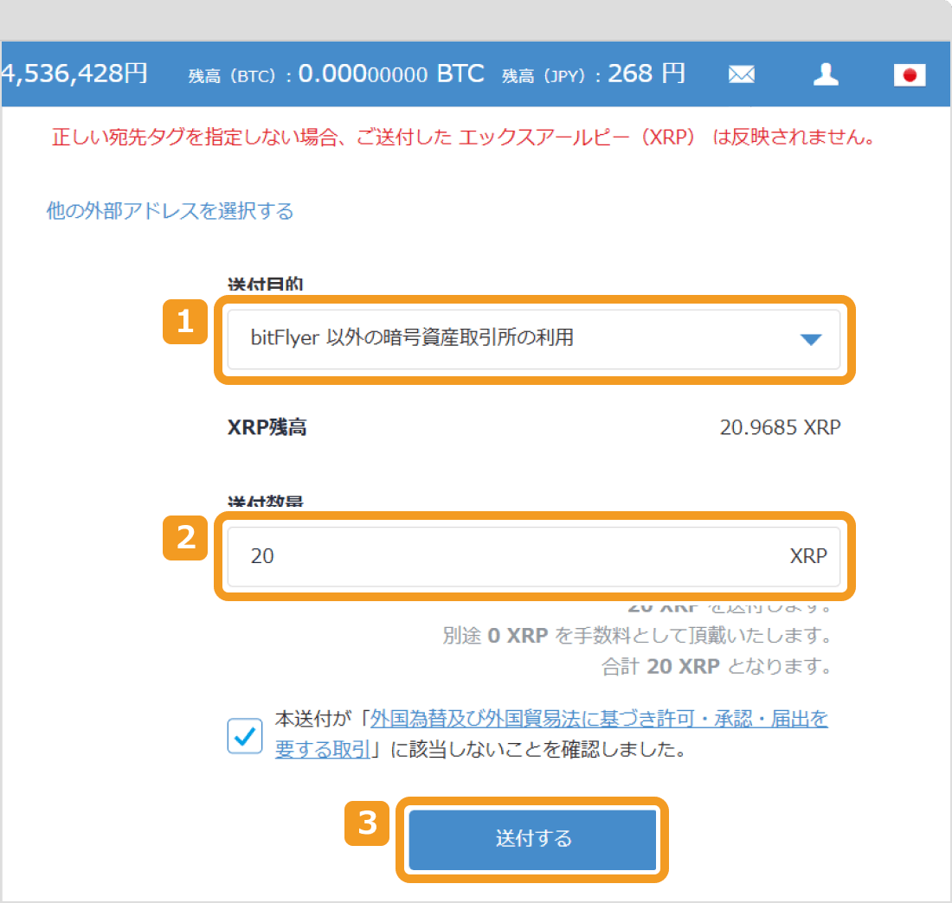This screenshot has height=903, width=952.
Task: Uncheck the foreign trade law confirmation checkbox
Action: pyautogui.click(x=244, y=736)
